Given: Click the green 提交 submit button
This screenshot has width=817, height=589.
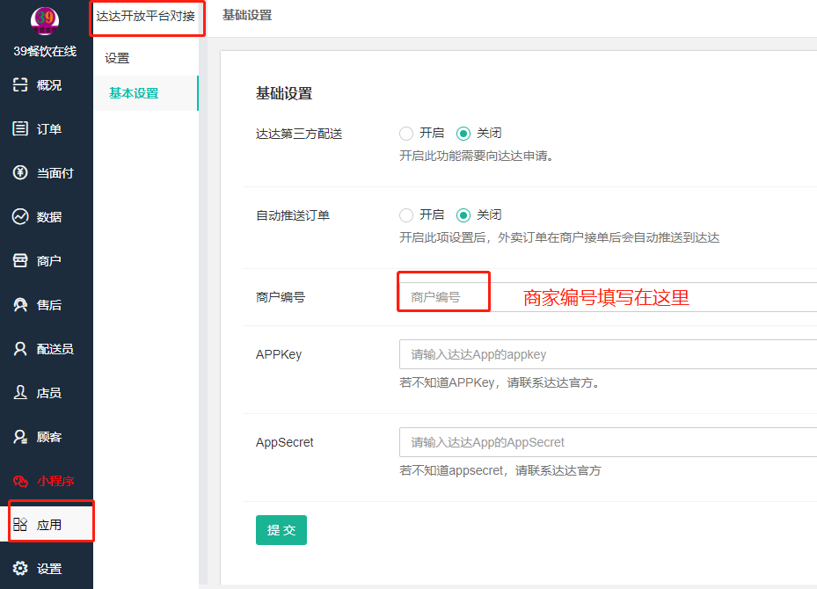Looking at the screenshot, I should [281, 530].
